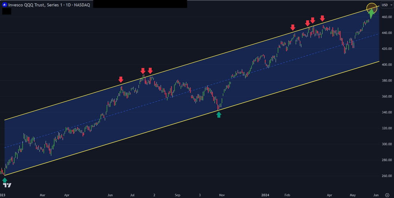
Task: Select the green arrow above TradingView logo
Action: coord(5,180)
